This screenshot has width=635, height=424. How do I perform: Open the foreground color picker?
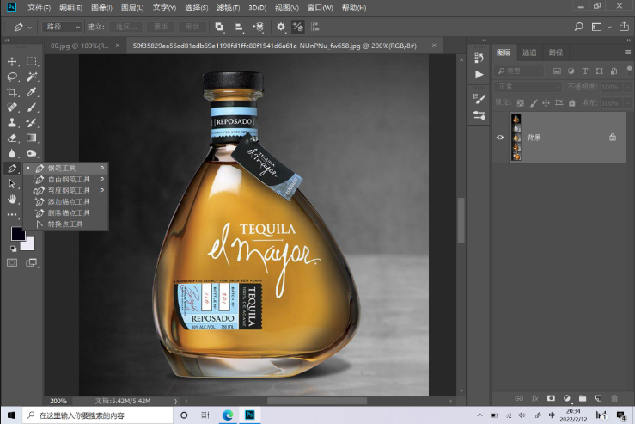pyautogui.click(x=18, y=234)
